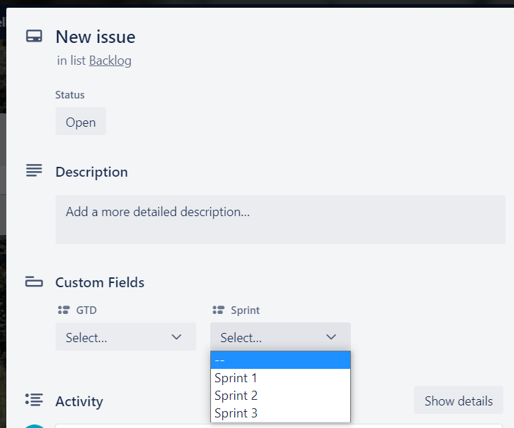The height and width of the screenshot is (428, 514).
Task: Click the New issue card title
Action: 96,37
